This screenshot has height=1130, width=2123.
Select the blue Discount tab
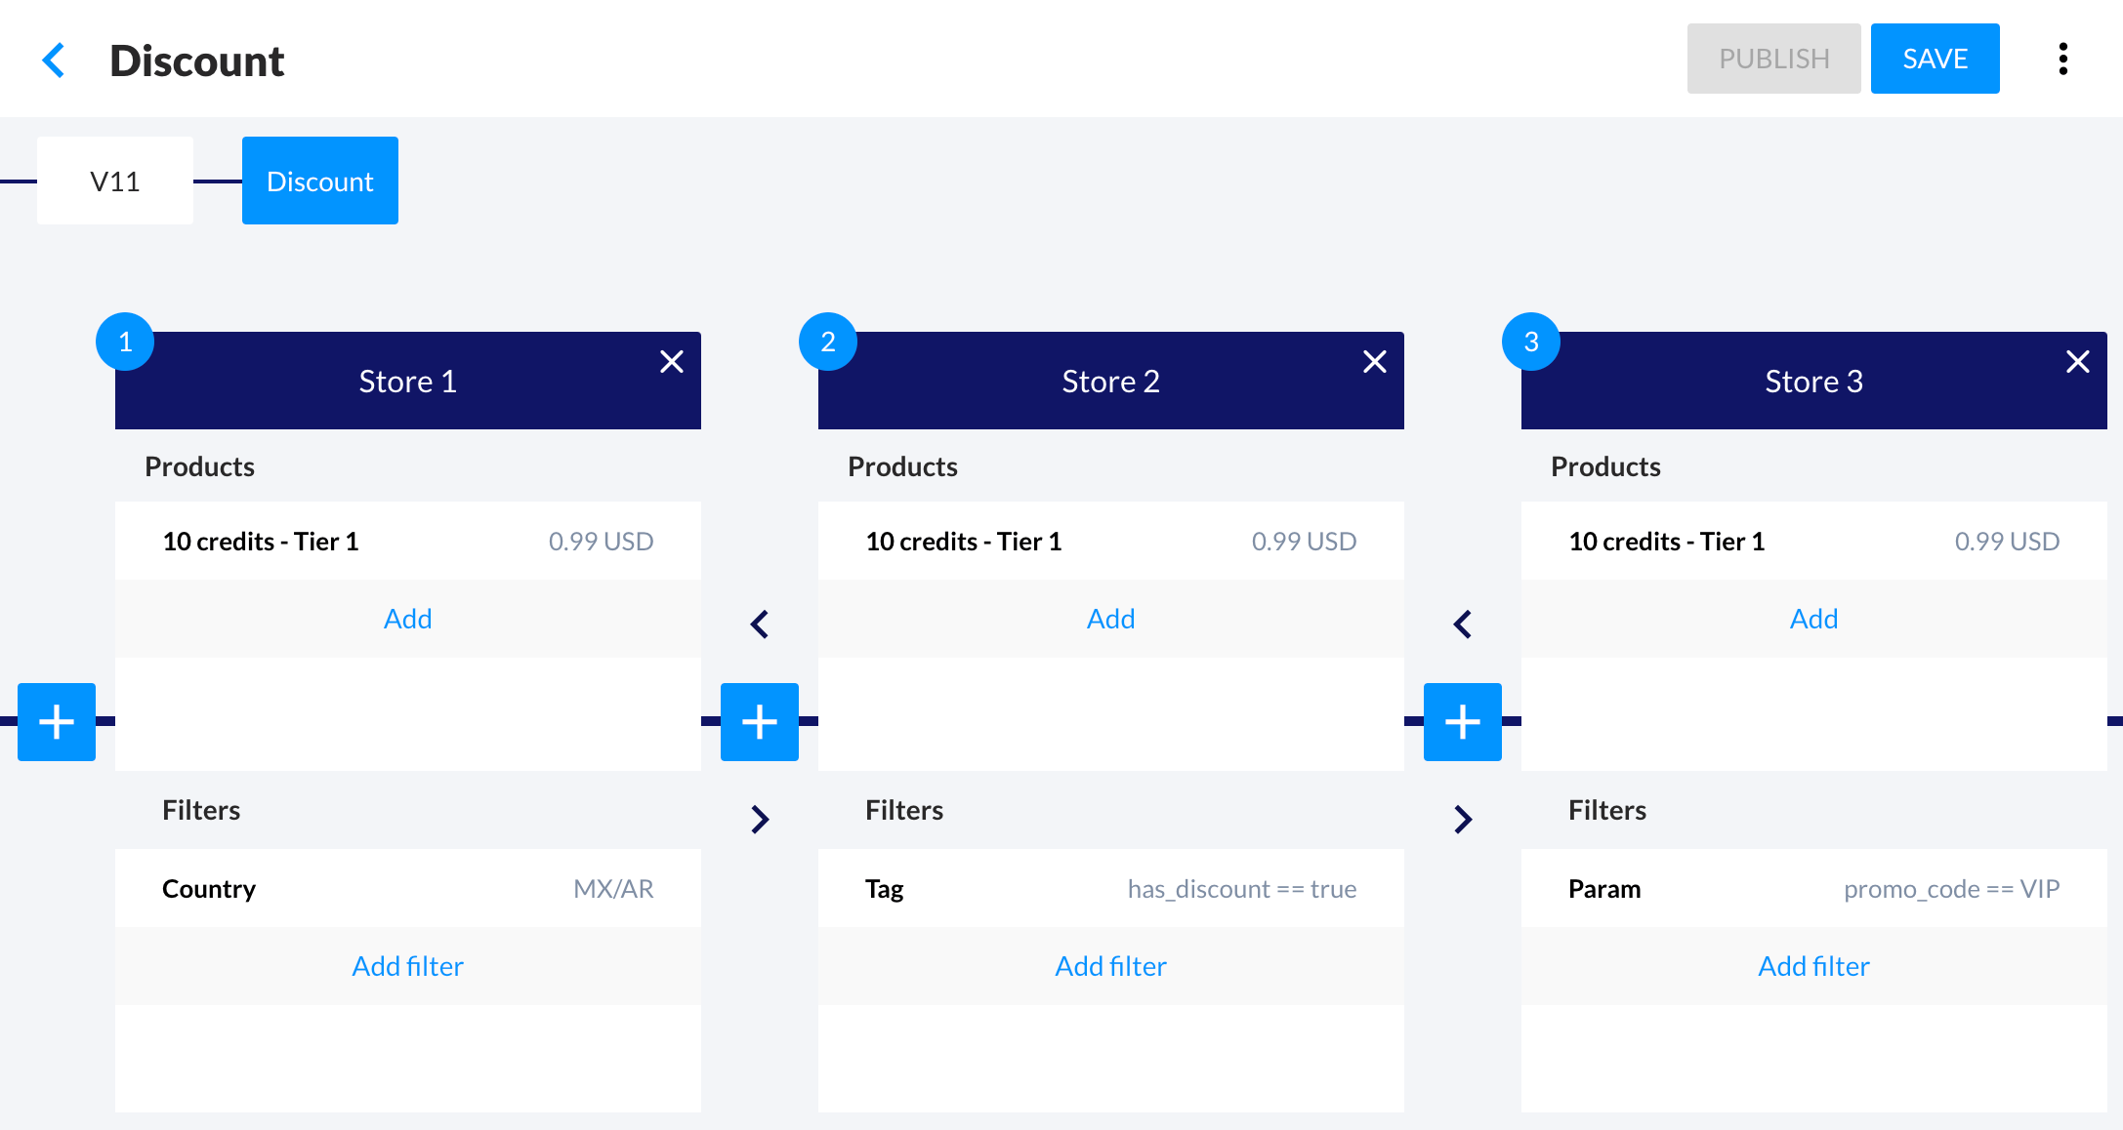[x=320, y=182]
